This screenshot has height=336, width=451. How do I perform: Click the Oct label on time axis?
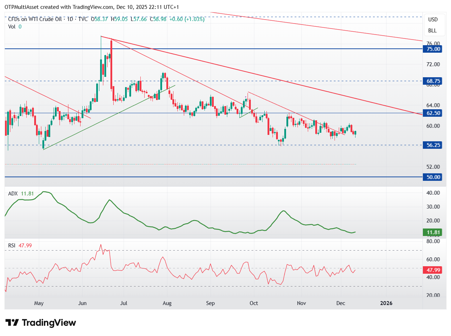(x=254, y=303)
